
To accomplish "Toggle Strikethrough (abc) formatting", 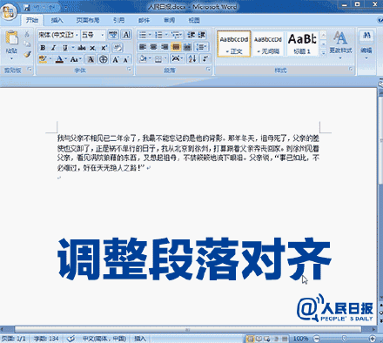I will click(82, 48).
